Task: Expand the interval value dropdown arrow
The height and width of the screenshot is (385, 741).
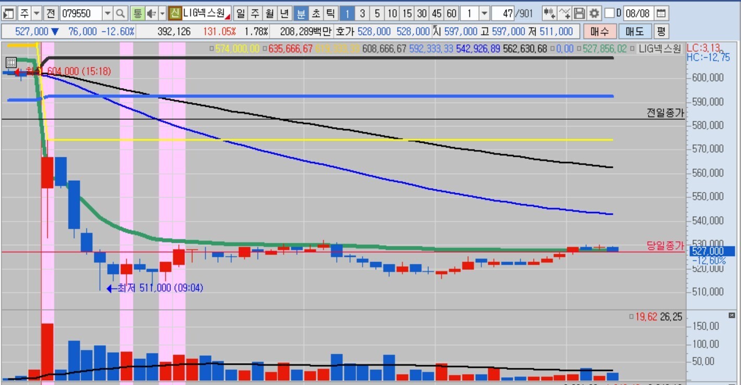Action: coord(484,14)
